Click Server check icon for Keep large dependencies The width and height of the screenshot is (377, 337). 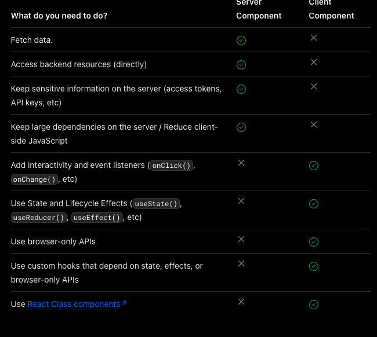[241, 127]
